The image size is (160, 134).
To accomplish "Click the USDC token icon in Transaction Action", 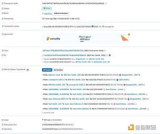I will 93,27.
